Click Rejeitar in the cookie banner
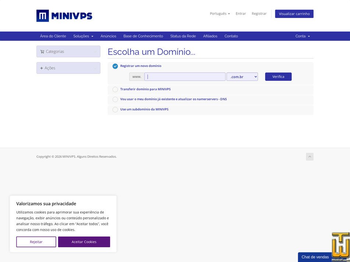This screenshot has width=350, height=262. (36, 242)
